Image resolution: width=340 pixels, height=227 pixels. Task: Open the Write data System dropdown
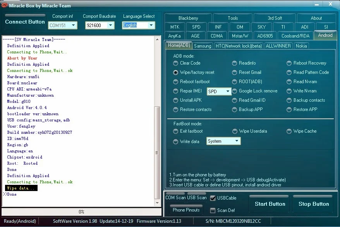click(x=223, y=141)
